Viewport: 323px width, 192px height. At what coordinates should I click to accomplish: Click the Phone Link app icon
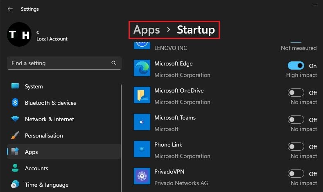(142, 149)
